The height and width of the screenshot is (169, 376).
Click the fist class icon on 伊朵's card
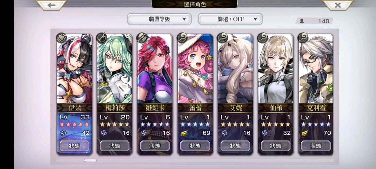point(61,38)
